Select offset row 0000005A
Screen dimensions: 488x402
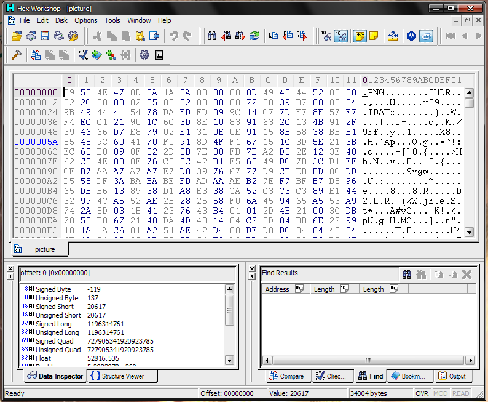coord(36,142)
